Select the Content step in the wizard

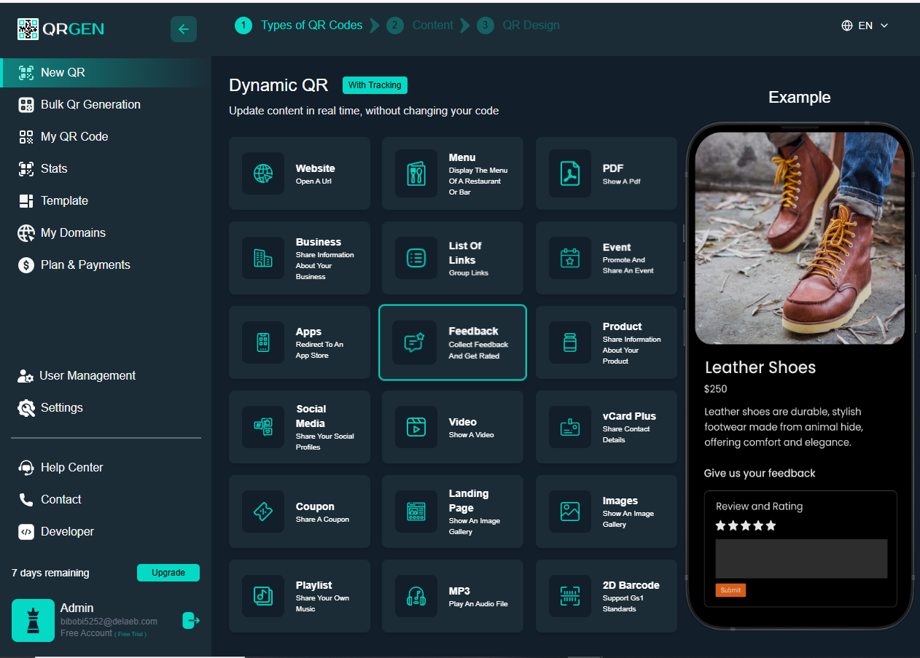pyautogui.click(x=432, y=26)
